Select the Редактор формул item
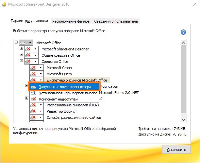Viewport: 200px width, 163px height. click(x=61, y=111)
